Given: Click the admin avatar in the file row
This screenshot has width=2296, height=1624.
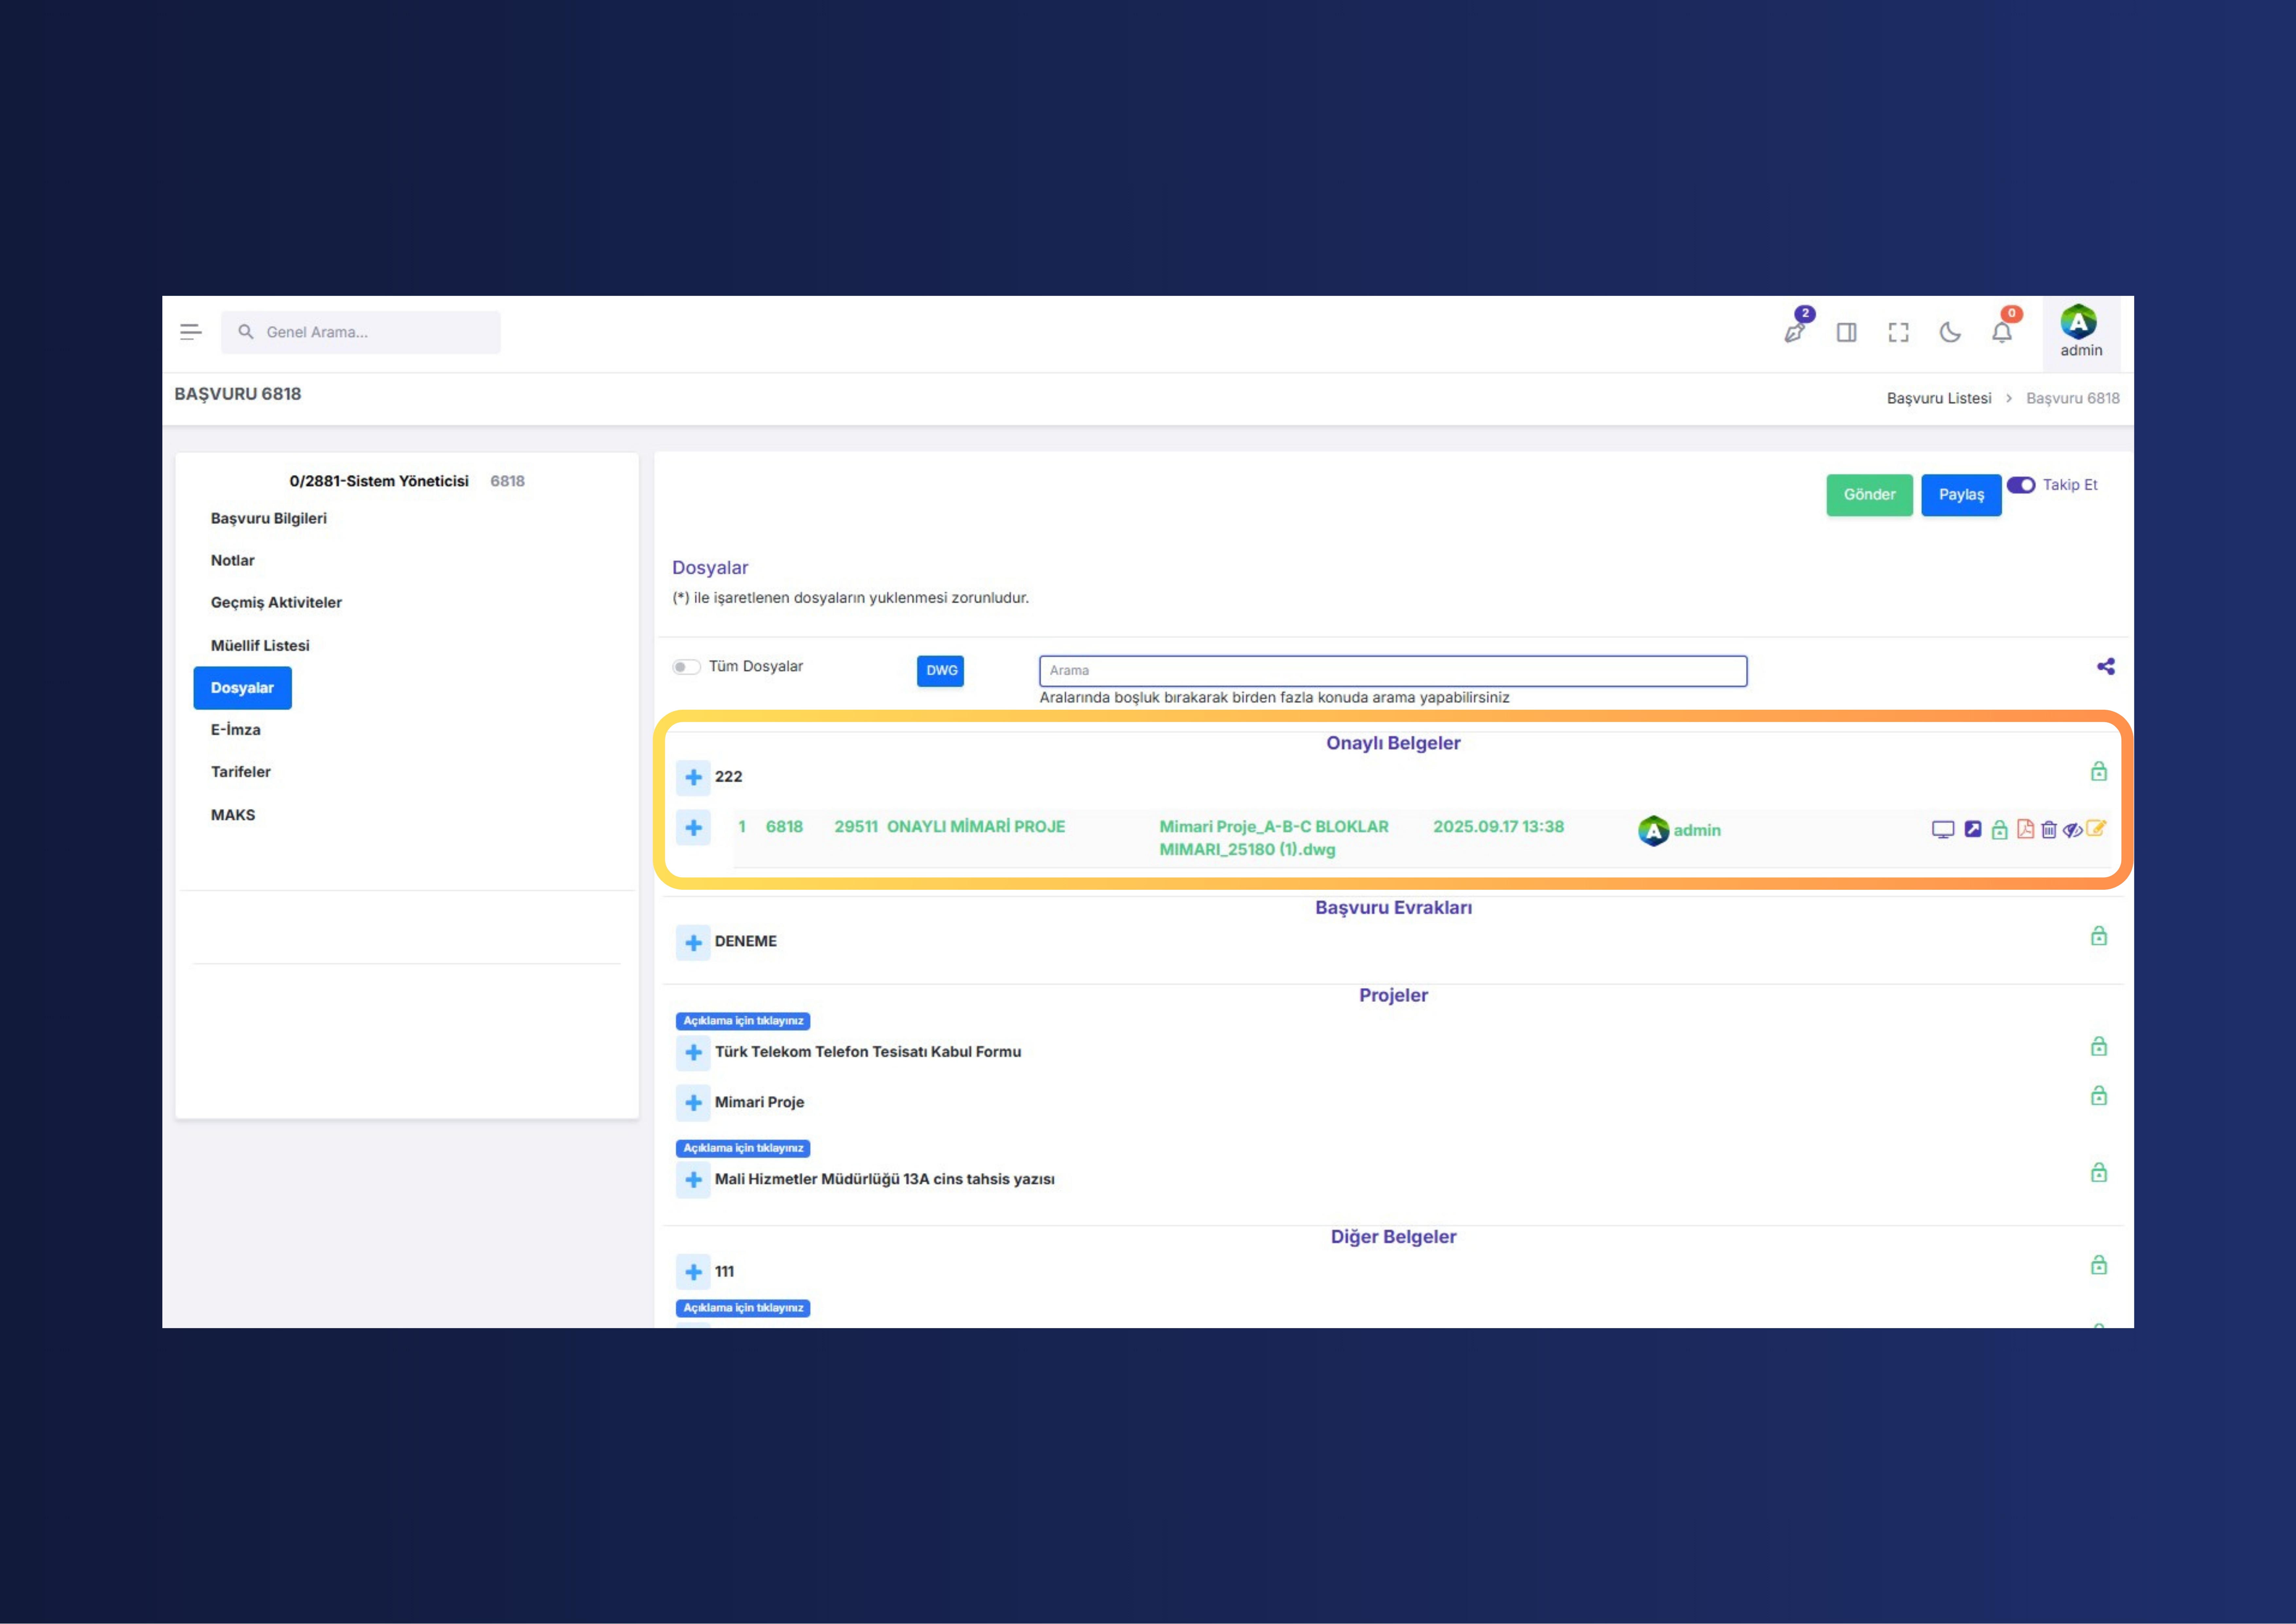Looking at the screenshot, I should pyautogui.click(x=1654, y=830).
